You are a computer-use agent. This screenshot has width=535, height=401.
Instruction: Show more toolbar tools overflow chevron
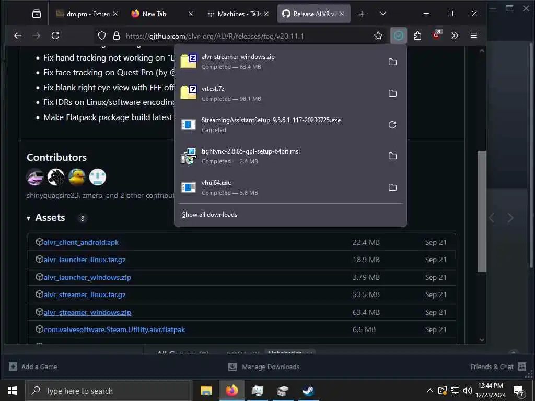coord(455,36)
